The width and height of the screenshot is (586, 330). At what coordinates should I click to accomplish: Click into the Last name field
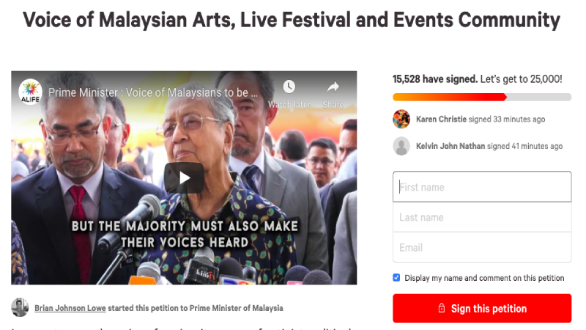tap(482, 217)
